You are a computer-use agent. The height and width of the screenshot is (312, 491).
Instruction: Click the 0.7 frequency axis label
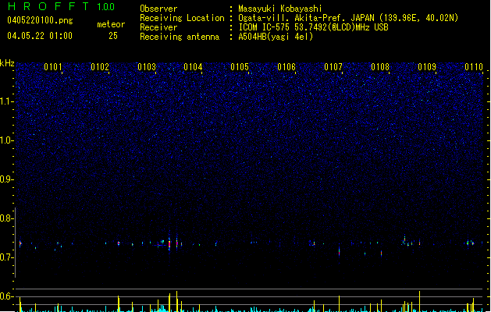click(x=6, y=257)
